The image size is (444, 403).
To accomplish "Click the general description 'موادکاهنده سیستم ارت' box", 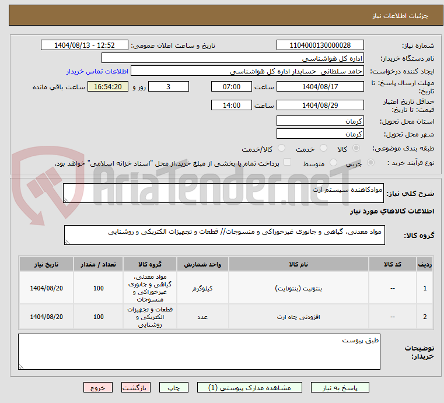I will (x=223, y=193).
